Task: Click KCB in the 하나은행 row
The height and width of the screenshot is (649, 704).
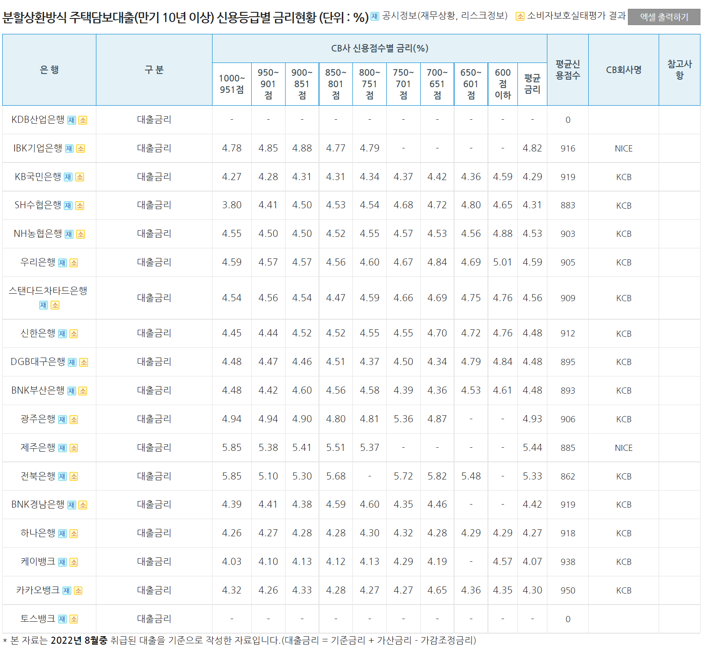Action: pos(623,534)
